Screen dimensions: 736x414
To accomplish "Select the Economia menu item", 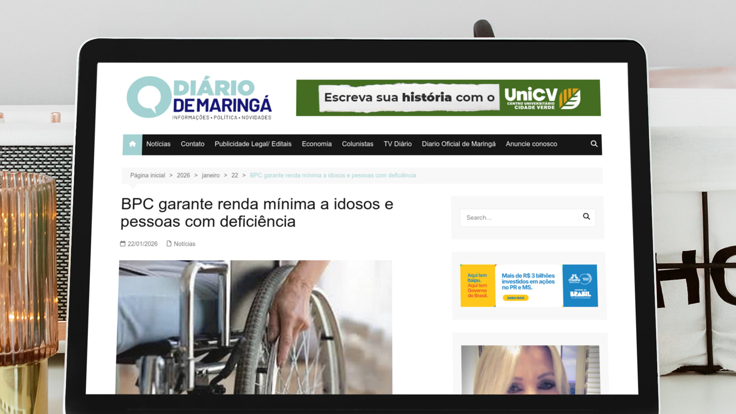I will coord(316,144).
